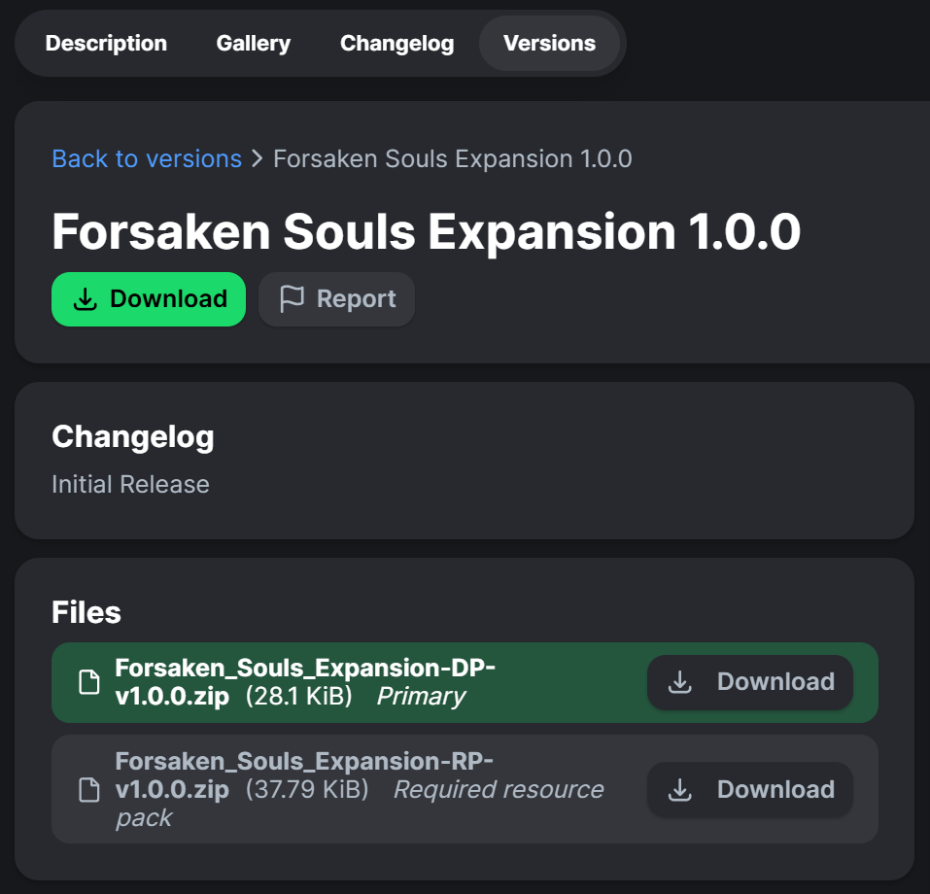This screenshot has width=930, height=894.
Task: Open the Description tab
Action: point(106,44)
